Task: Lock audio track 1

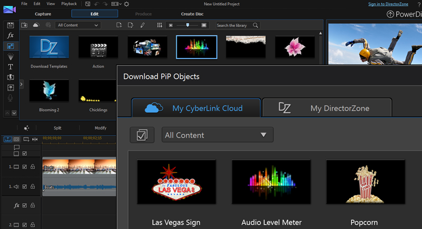Action: [33, 186]
